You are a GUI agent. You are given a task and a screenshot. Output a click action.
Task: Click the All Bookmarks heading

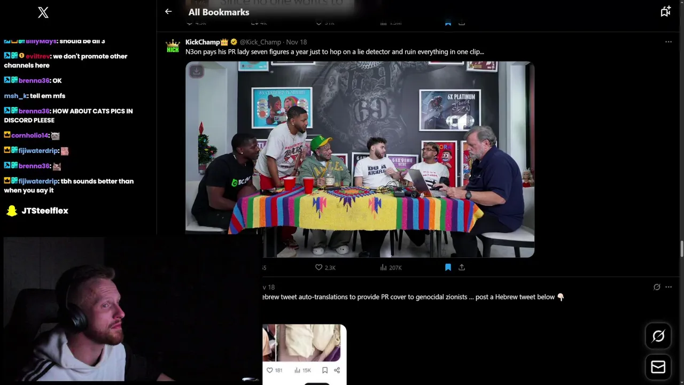219,12
